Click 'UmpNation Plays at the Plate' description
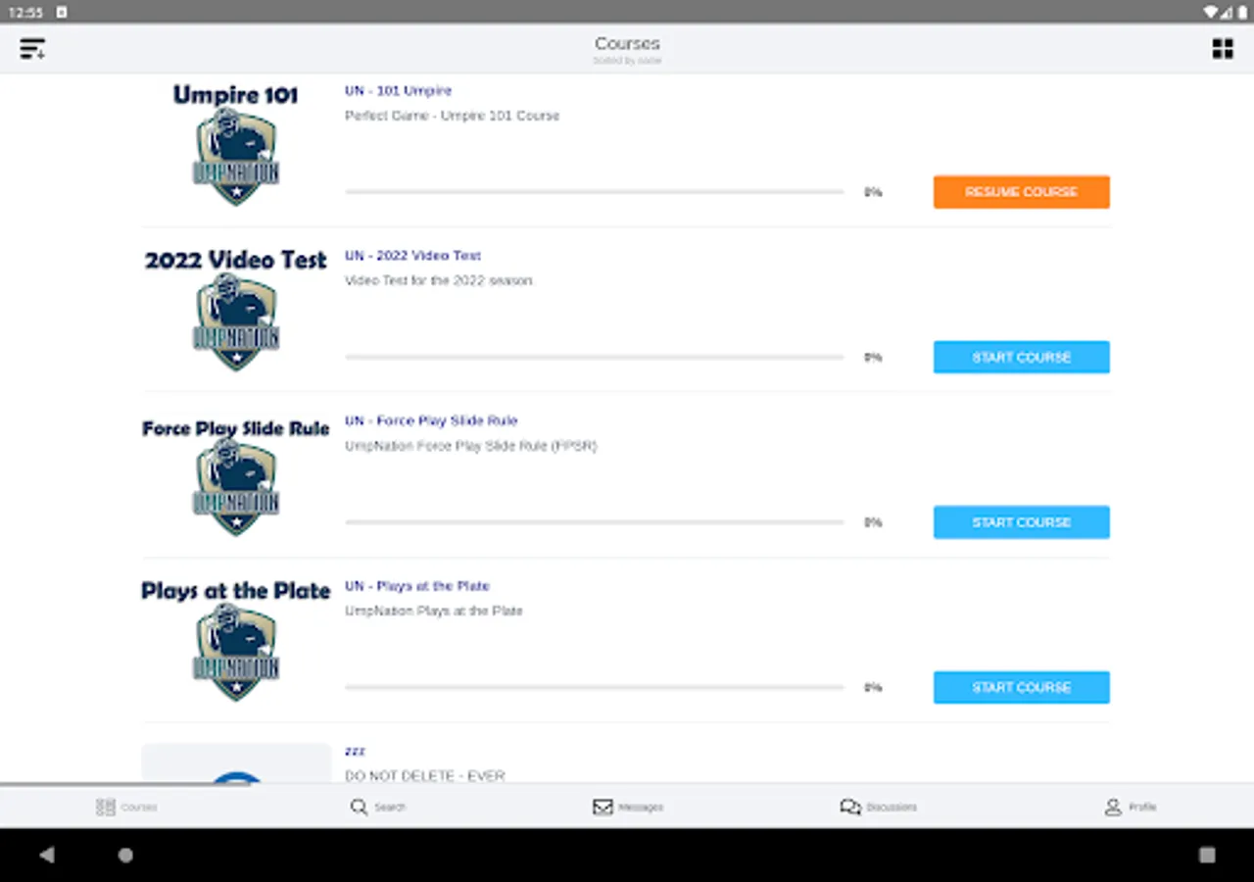 tap(434, 611)
